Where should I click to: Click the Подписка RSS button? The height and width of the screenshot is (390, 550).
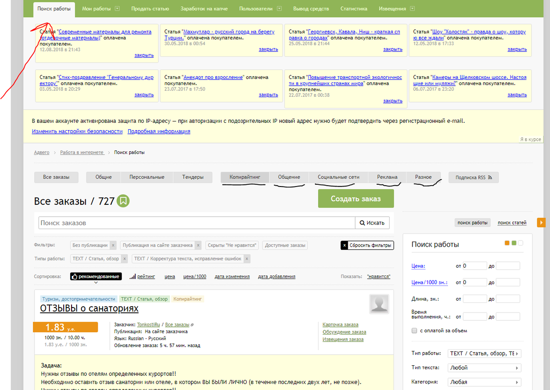(473, 177)
